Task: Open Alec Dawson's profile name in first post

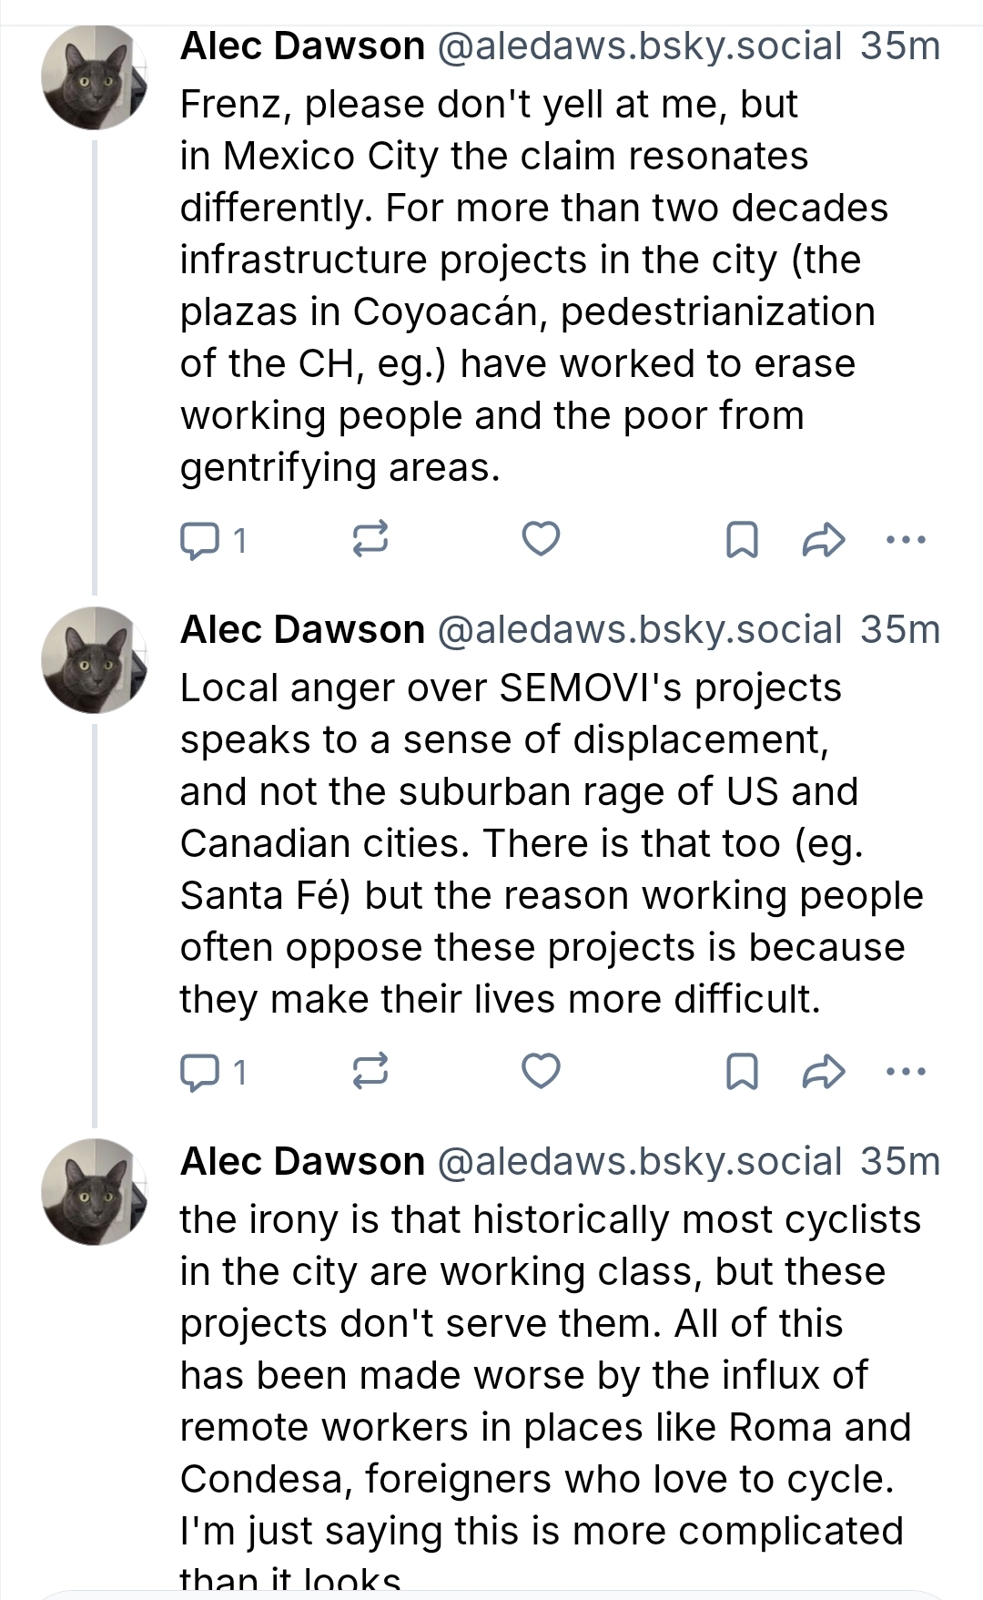Action: 302,46
